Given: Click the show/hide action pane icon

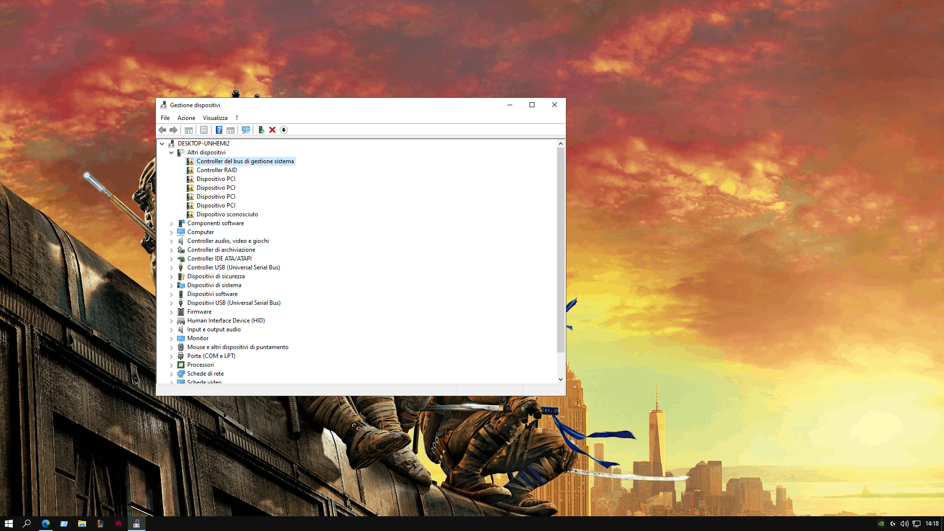Looking at the screenshot, I should [x=231, y=130].
